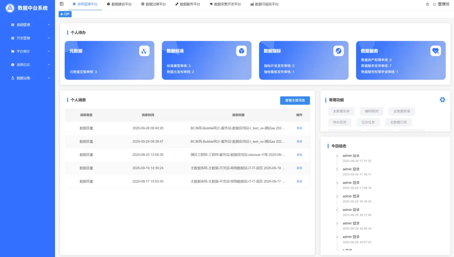Collapse the sidebar using the hamburger icon

pos(61,4)
